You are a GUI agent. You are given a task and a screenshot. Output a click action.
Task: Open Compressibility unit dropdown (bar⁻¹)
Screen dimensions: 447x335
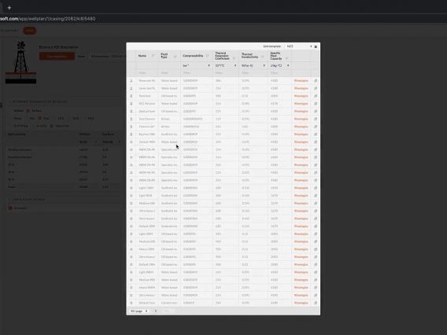click(196, 65)
